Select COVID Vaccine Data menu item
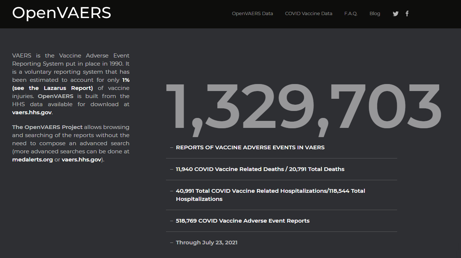 click(x=308, y=14)
